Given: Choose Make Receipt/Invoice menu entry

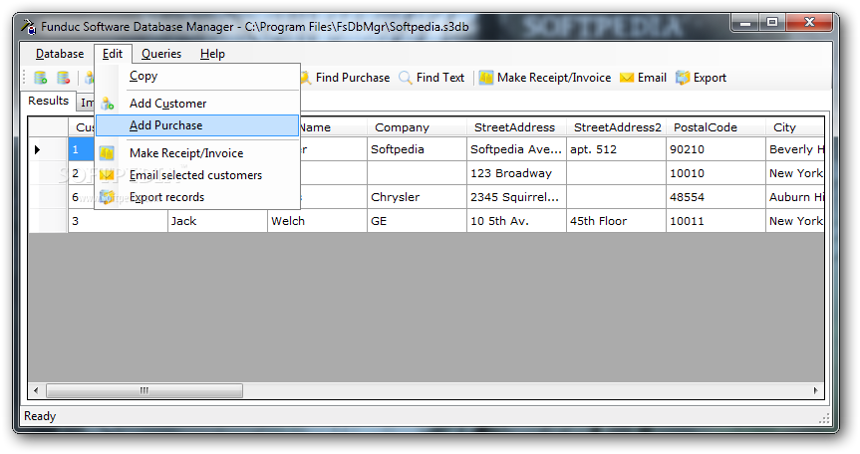Looking at the screenshot, I should coord(197,152).
